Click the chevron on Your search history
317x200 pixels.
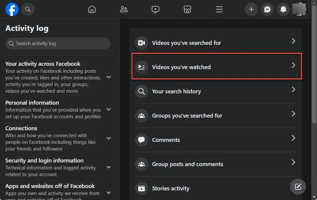coord(293,89)
